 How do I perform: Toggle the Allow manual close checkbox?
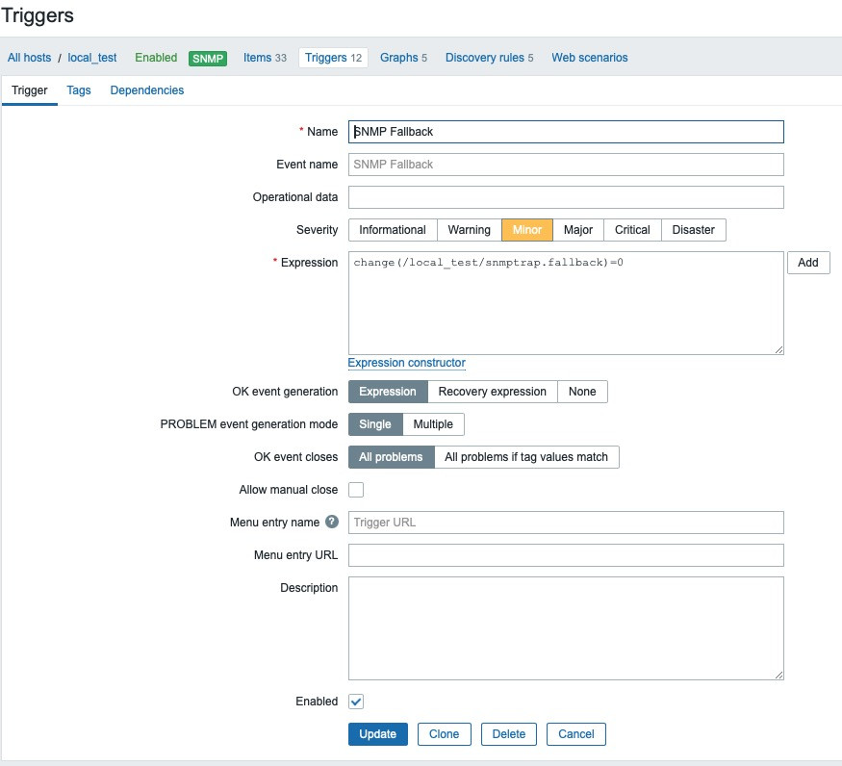click(x=356, y=490)
